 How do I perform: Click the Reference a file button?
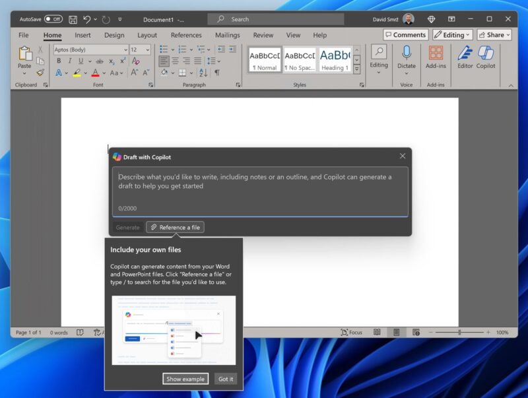[174, 226]
